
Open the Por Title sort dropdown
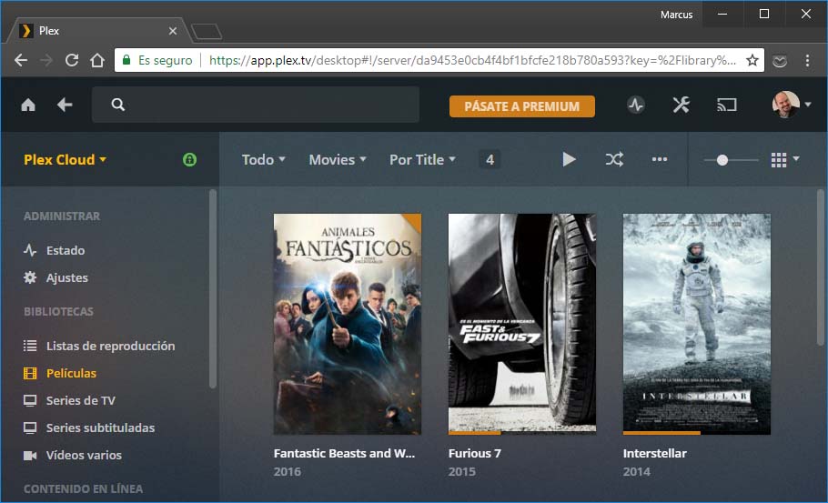pyautogui.click(x=422, y=159)
